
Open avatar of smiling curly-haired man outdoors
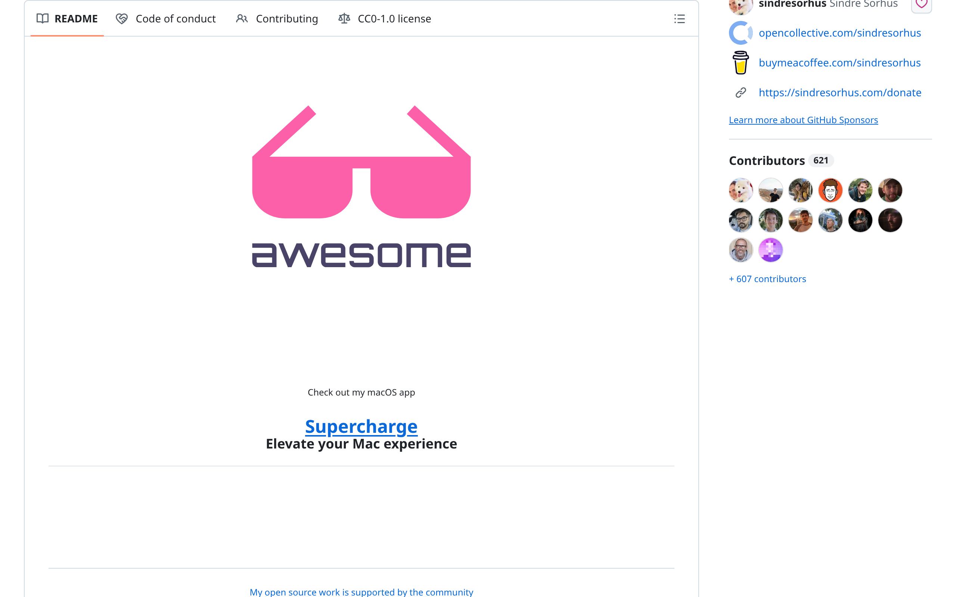point(860,190)
